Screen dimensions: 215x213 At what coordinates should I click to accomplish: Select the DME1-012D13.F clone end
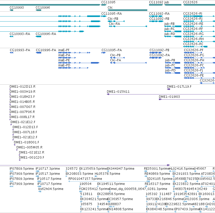(x=13, y=130)
